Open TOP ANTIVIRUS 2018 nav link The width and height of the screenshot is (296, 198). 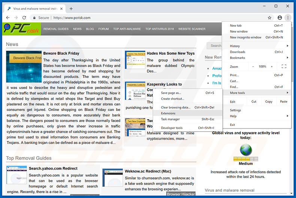click(160, 29)
